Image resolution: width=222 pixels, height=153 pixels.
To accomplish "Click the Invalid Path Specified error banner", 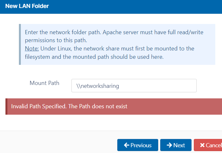I will (x=114, y=106).
